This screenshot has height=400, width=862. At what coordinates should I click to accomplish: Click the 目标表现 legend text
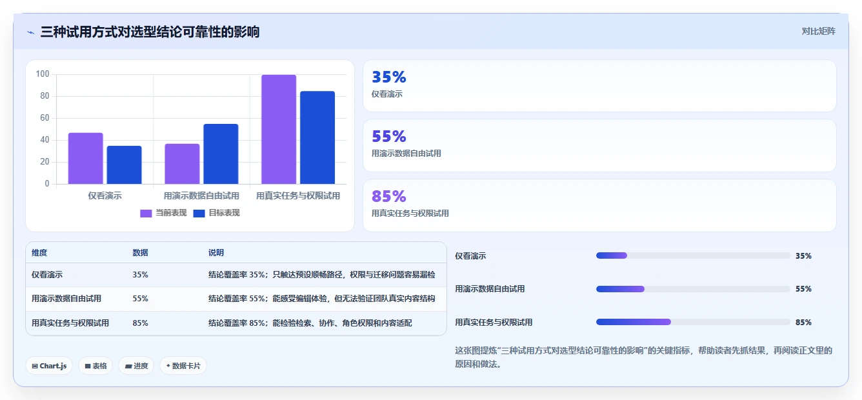point(224,213)
